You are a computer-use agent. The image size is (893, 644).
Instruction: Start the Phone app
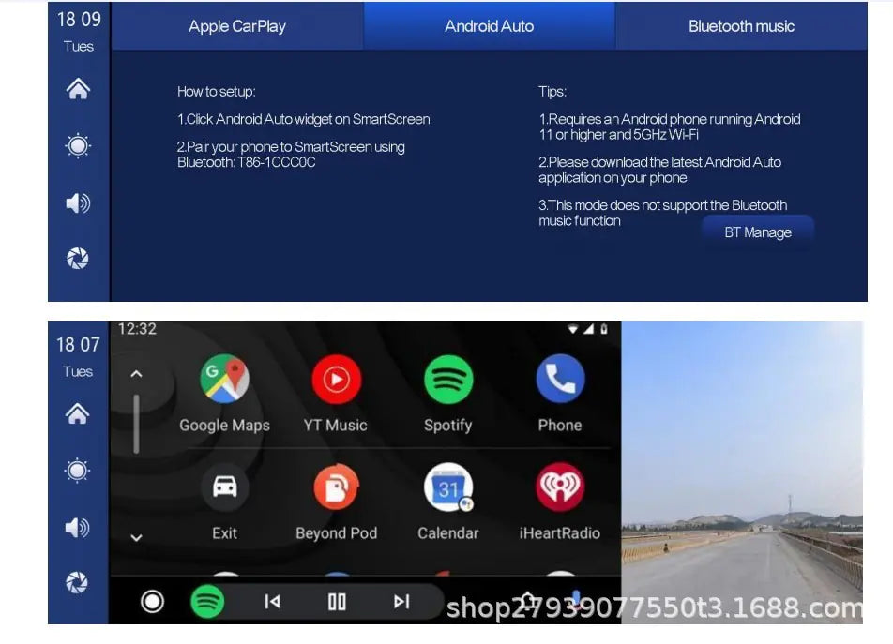(x=560, y=379)
